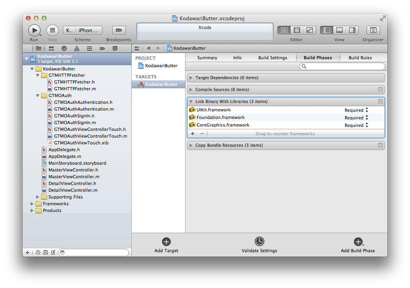Click Add Target button
This screenshot has width=410, height=288.
(x=166, y=245)
